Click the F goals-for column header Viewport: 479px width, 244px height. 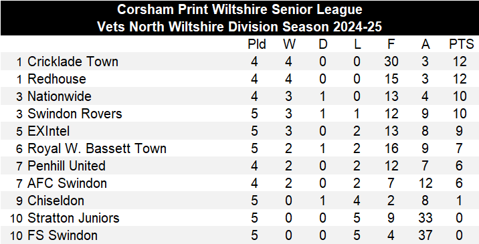tap(391, 45)
